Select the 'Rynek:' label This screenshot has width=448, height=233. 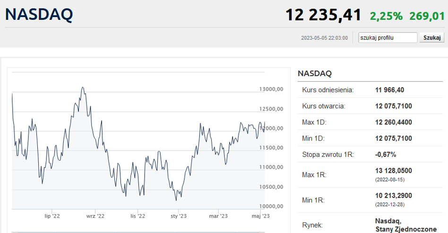tap(312, 225)
